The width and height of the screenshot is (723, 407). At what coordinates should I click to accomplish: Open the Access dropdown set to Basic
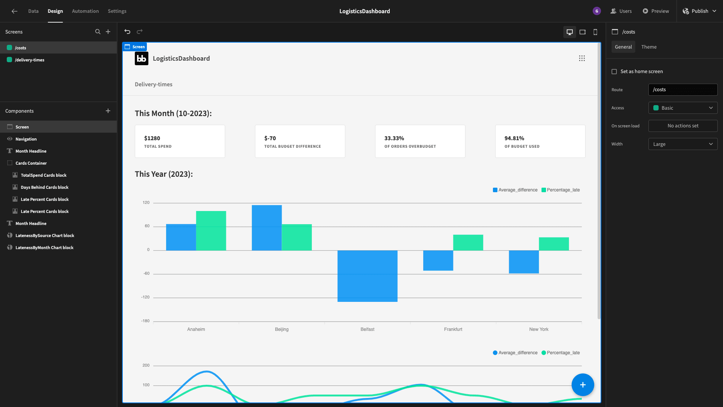tap(683, 108)
